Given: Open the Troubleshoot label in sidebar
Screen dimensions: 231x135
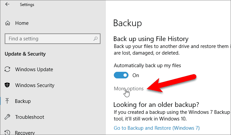Looking at the screenshot, I should coord(30,117).
